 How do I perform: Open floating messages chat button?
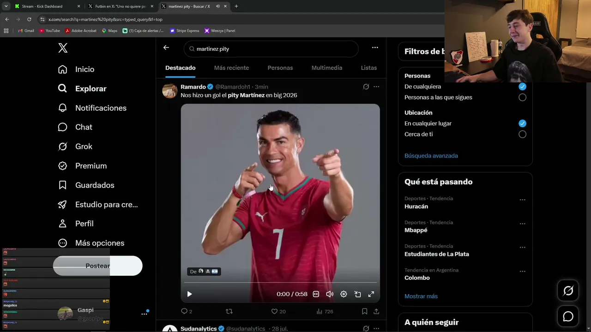(568, 316)
